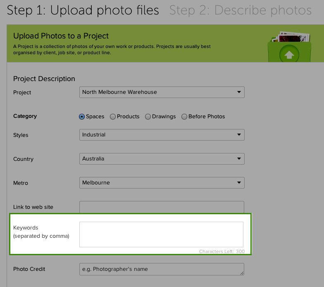Expand the Styles dropdown set to Industrial

(x=162, y=135)
